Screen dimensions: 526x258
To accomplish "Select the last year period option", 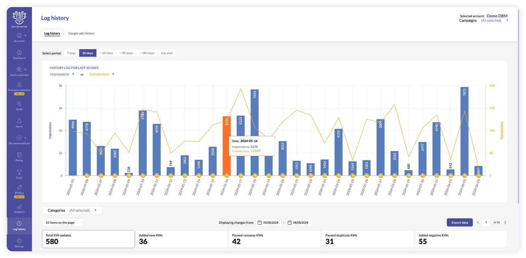I will (x=167, y=53).
